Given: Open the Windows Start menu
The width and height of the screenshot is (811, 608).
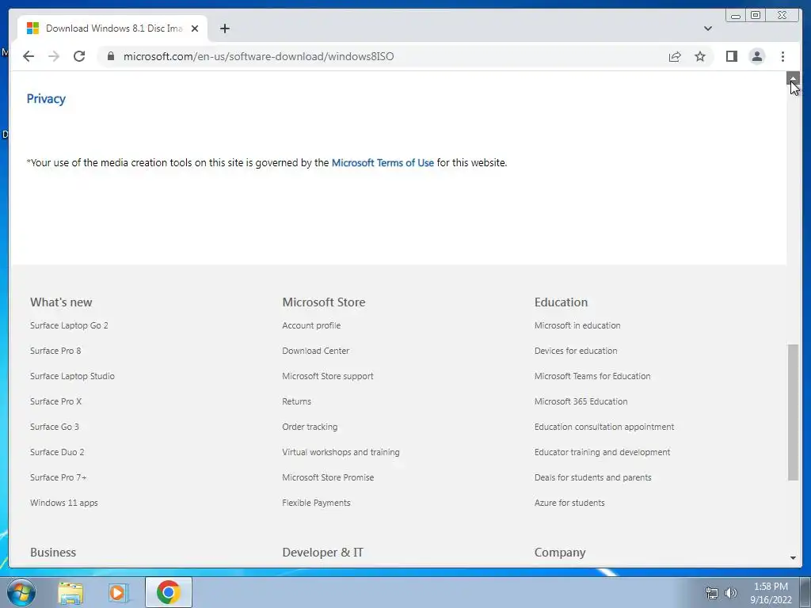Looking at the screenshot, I should click(x=21, y=592).
